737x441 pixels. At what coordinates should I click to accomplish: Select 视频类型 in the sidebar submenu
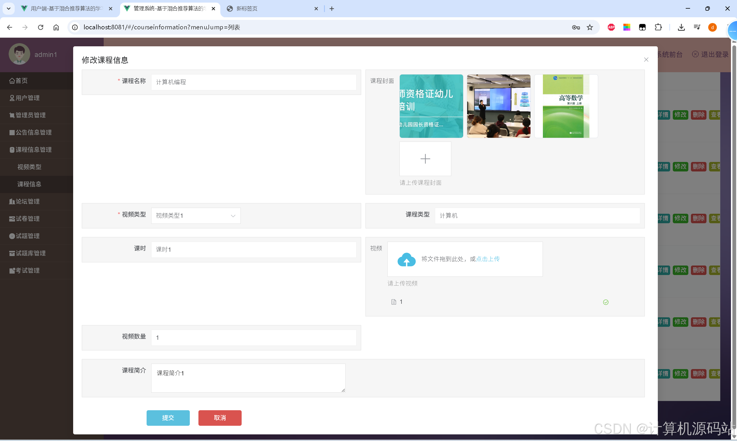click(29, 167)
